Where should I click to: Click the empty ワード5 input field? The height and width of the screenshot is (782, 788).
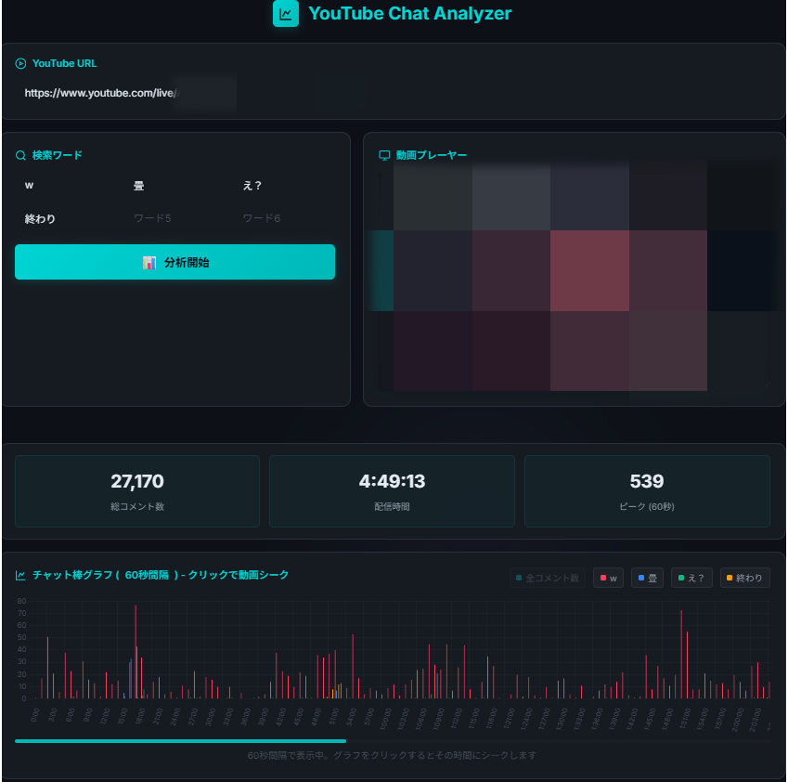pyautogui.click(x=176, y=219)
